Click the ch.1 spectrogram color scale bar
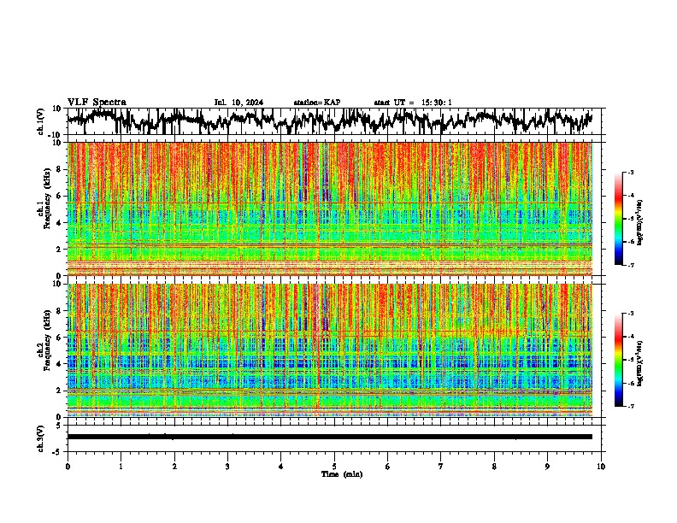This screenshot has width=677, height=523. click(x=619, y=219)
